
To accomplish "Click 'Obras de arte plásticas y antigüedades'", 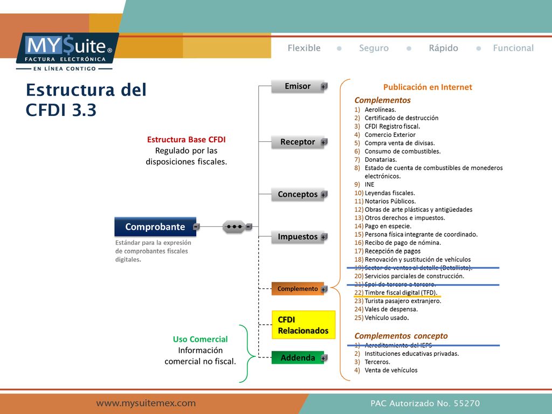I will click(418, 210).
